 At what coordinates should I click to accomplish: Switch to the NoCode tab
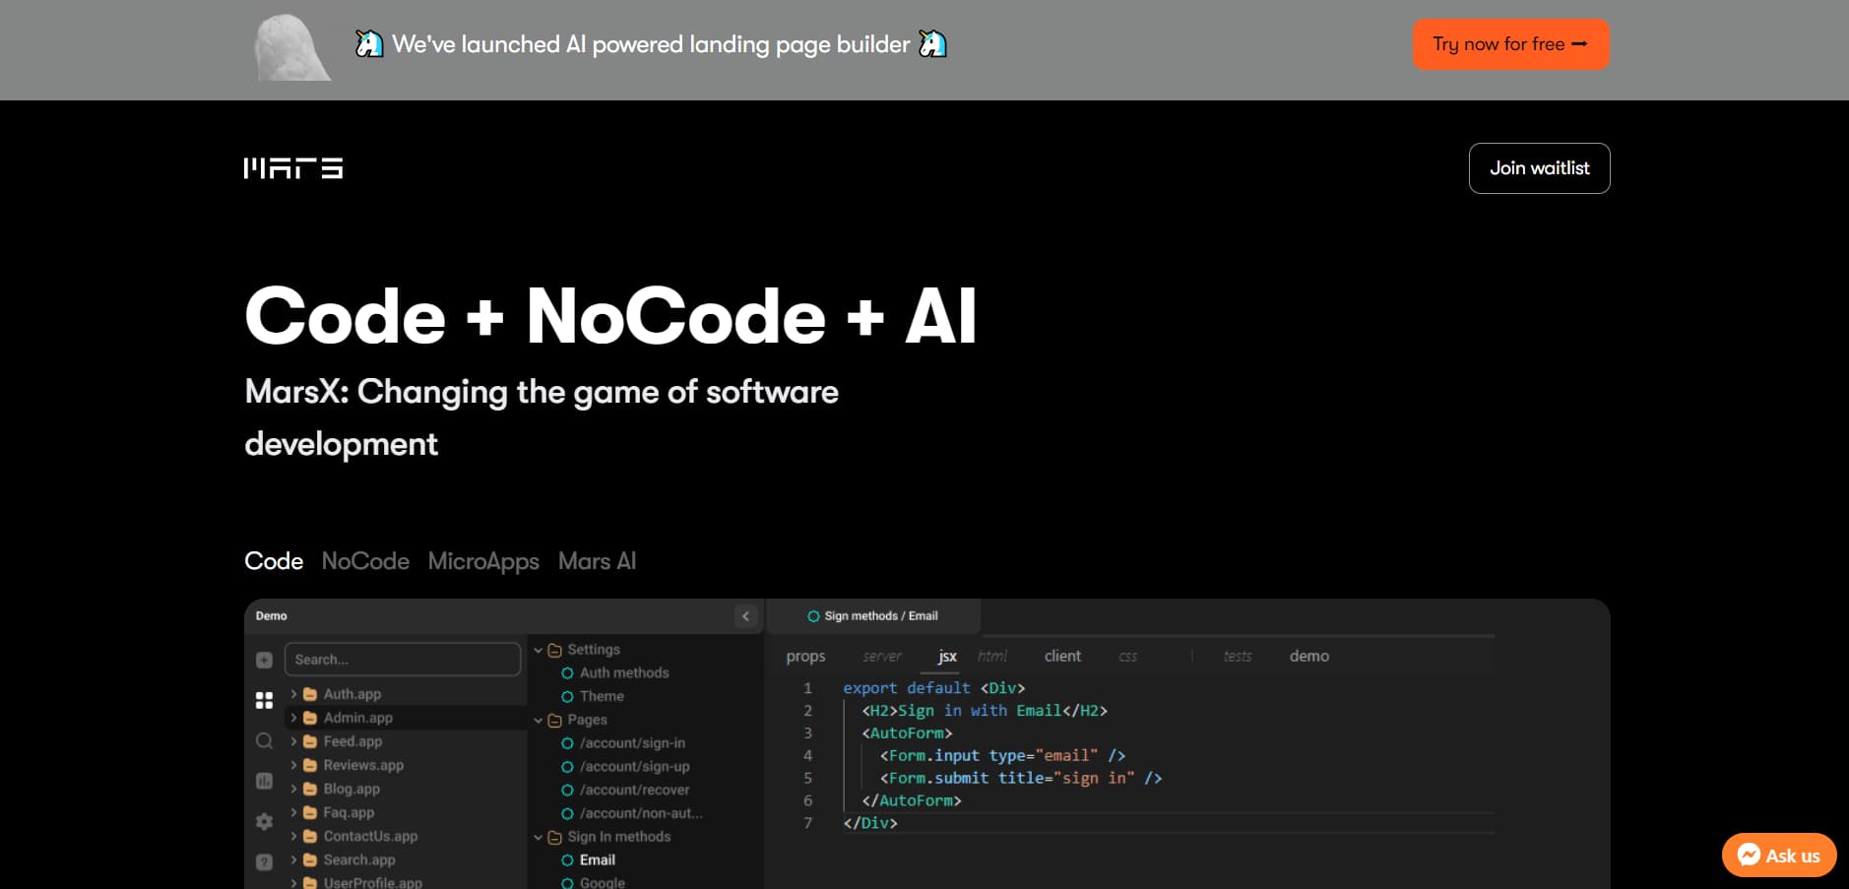[x=365, y=561]
